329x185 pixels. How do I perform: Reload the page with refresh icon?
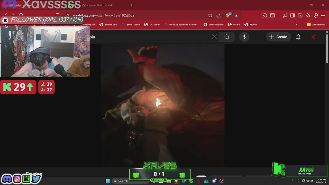(x=21, y=15)
